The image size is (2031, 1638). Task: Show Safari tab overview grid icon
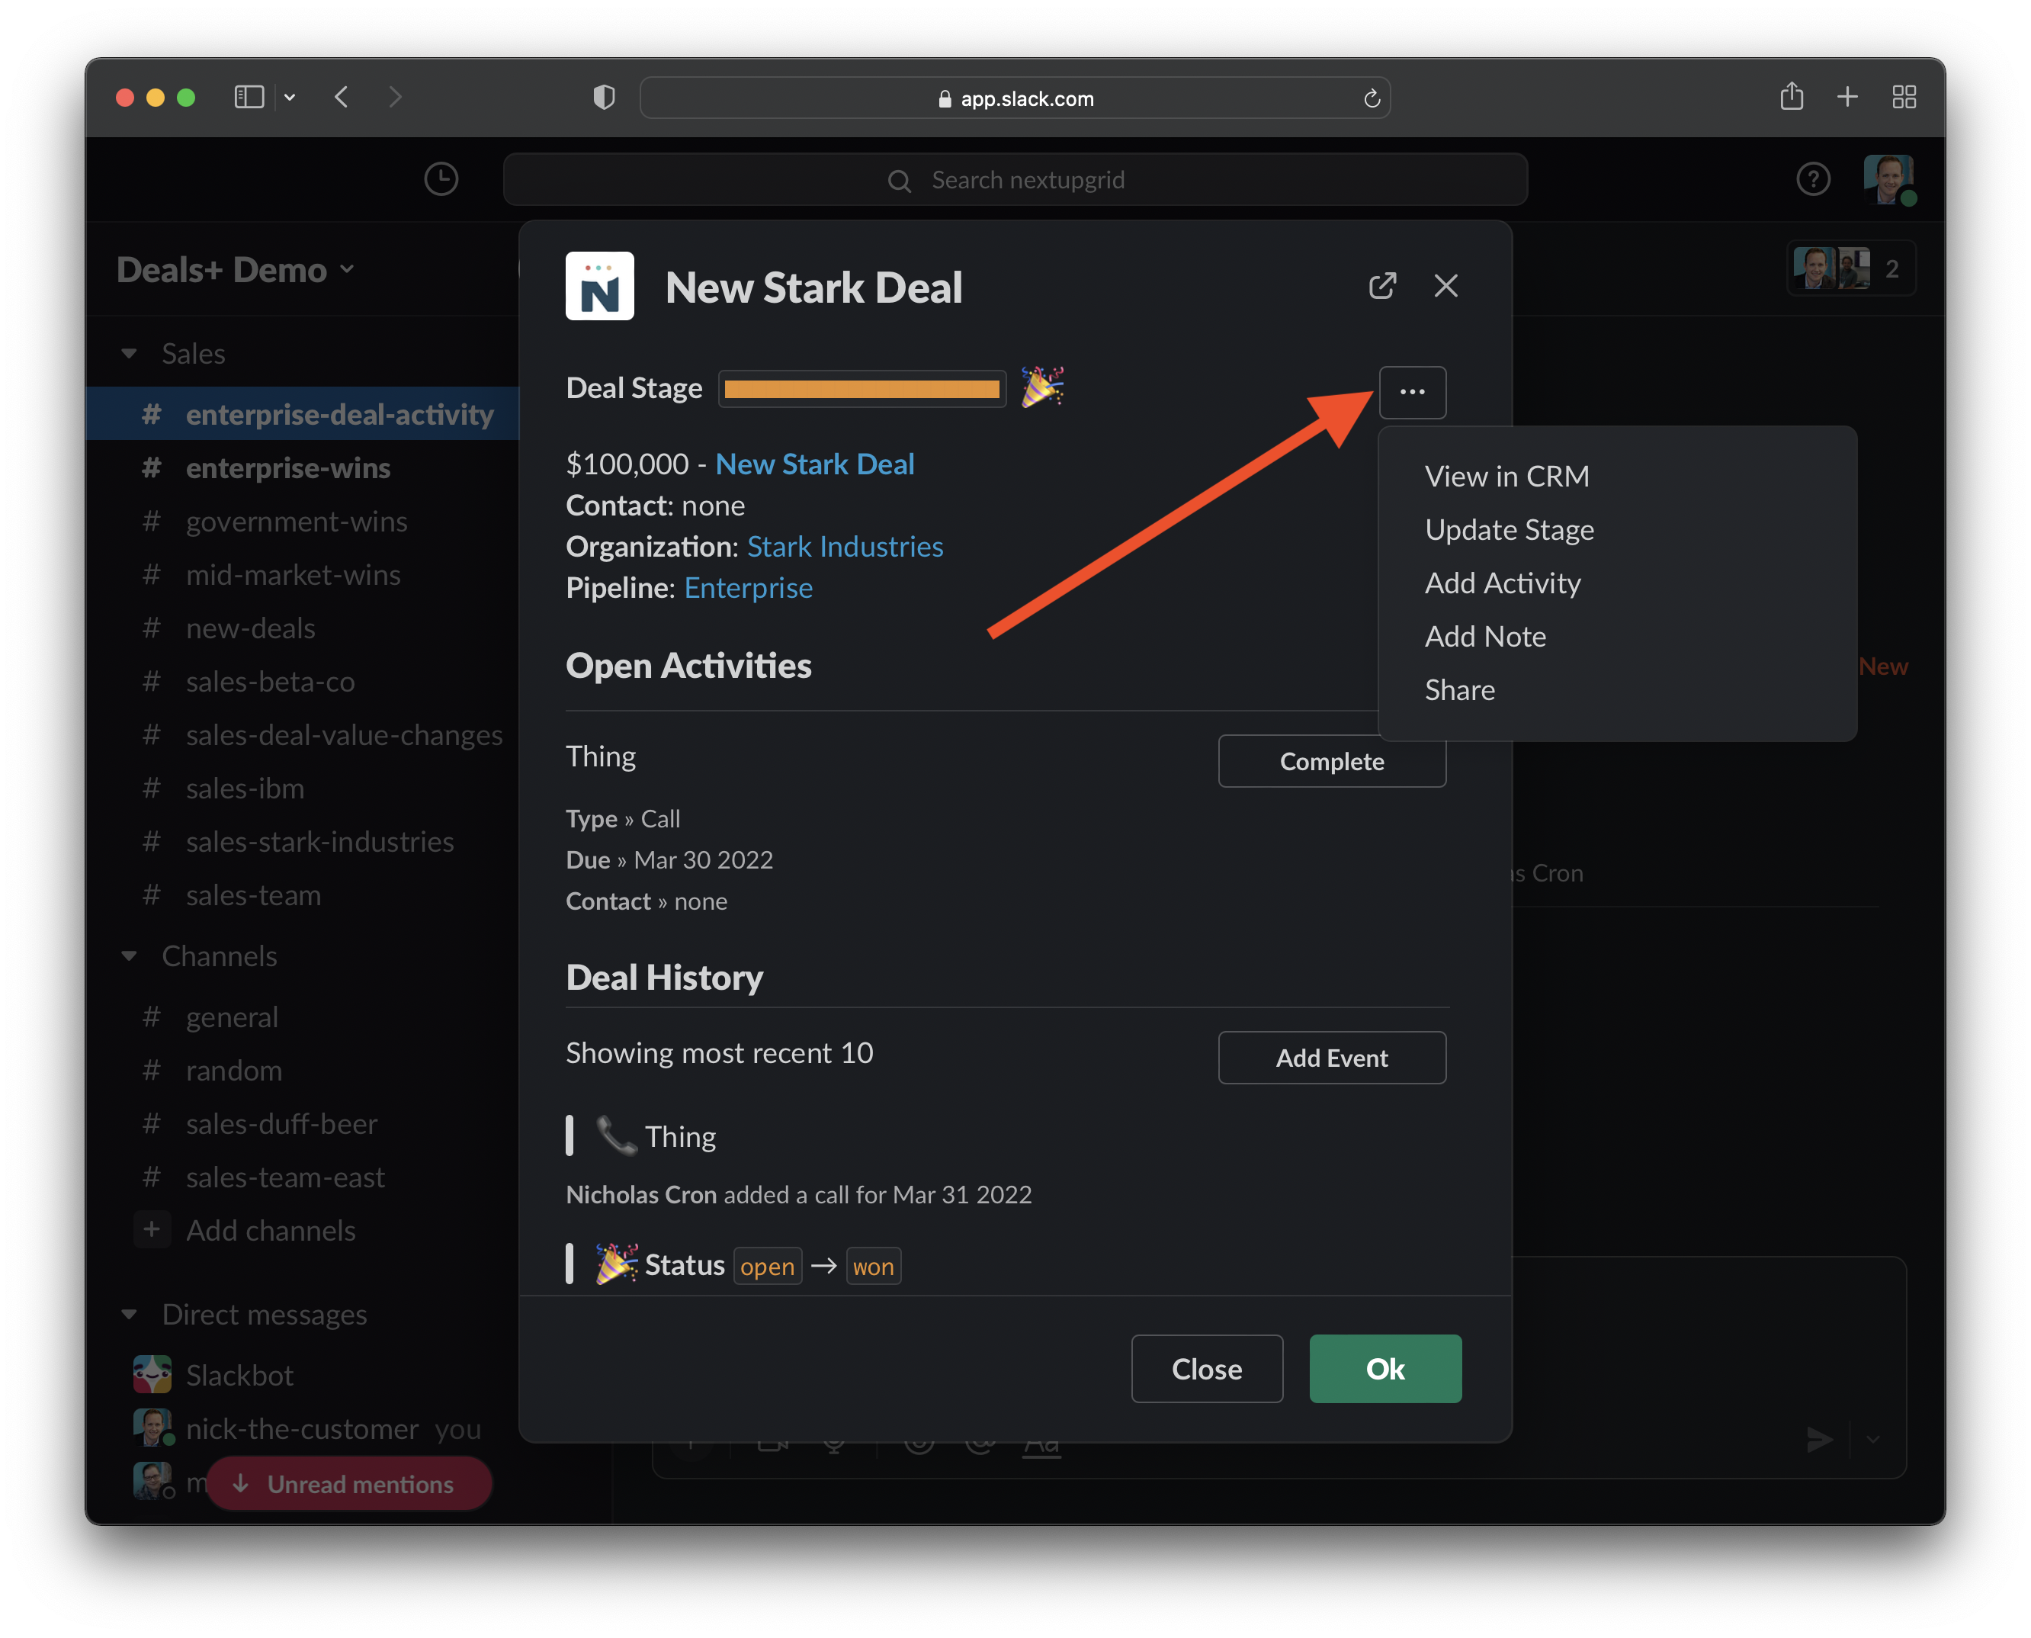[1904, 97]
